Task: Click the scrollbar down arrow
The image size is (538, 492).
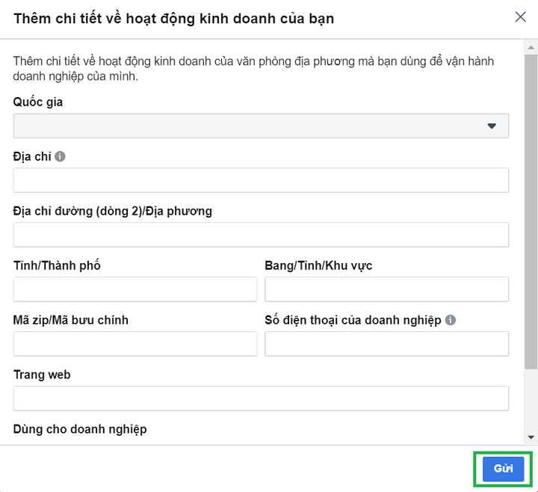Action: [531, 437]
